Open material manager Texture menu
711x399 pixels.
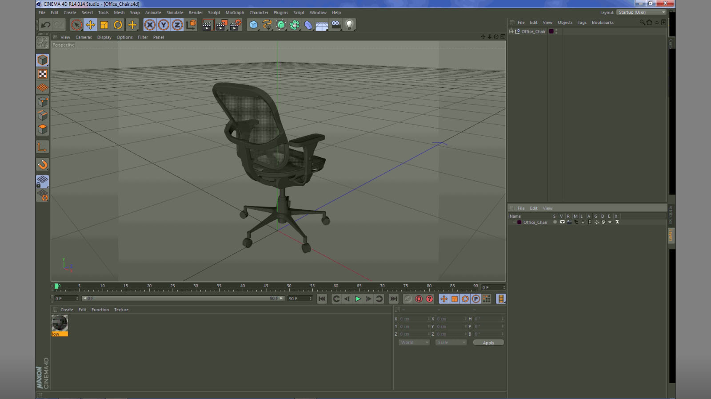(121, 310)
